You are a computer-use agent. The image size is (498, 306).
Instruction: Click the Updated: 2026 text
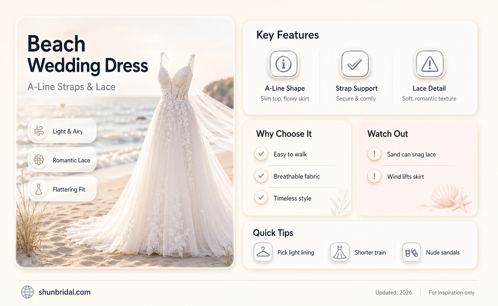tap(393, 293)
